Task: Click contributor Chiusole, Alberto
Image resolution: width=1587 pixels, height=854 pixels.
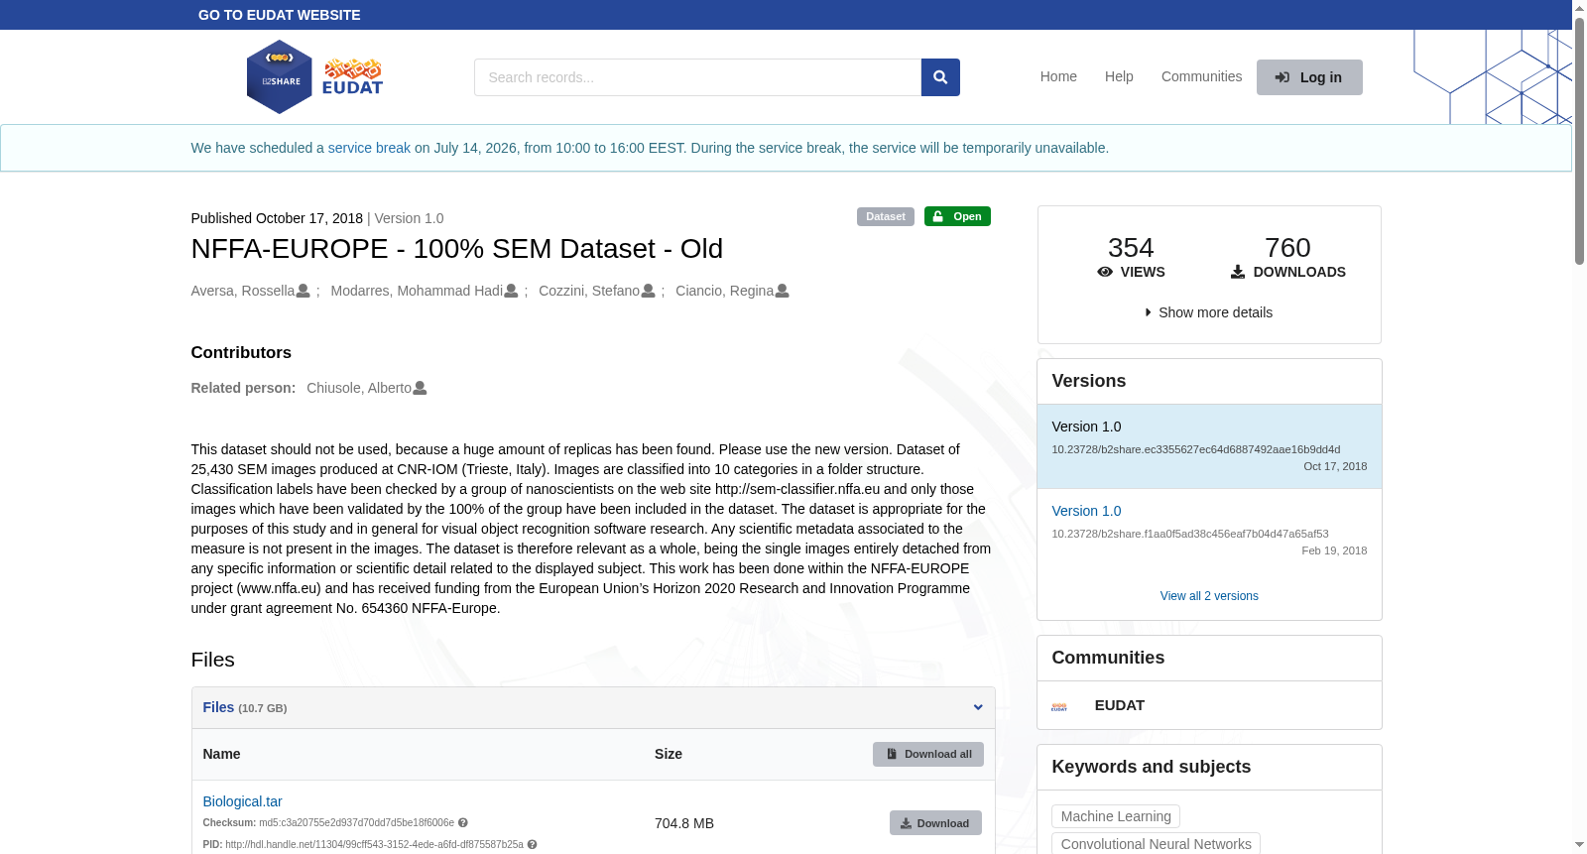Action: 359,388
